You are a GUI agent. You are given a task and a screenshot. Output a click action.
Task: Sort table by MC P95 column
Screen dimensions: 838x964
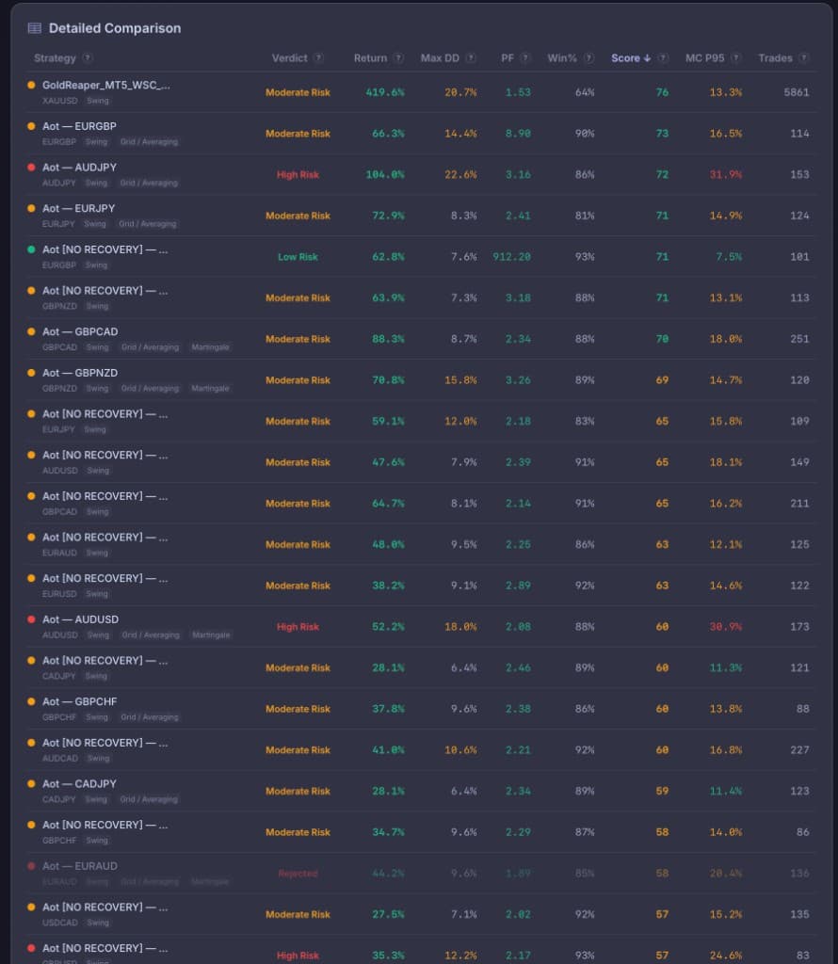704,57
